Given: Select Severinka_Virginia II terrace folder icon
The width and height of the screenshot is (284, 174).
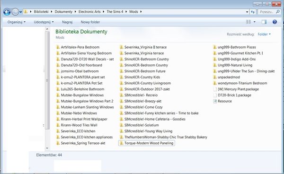Looking at the screenshot, I should click(x=121, y=47).
